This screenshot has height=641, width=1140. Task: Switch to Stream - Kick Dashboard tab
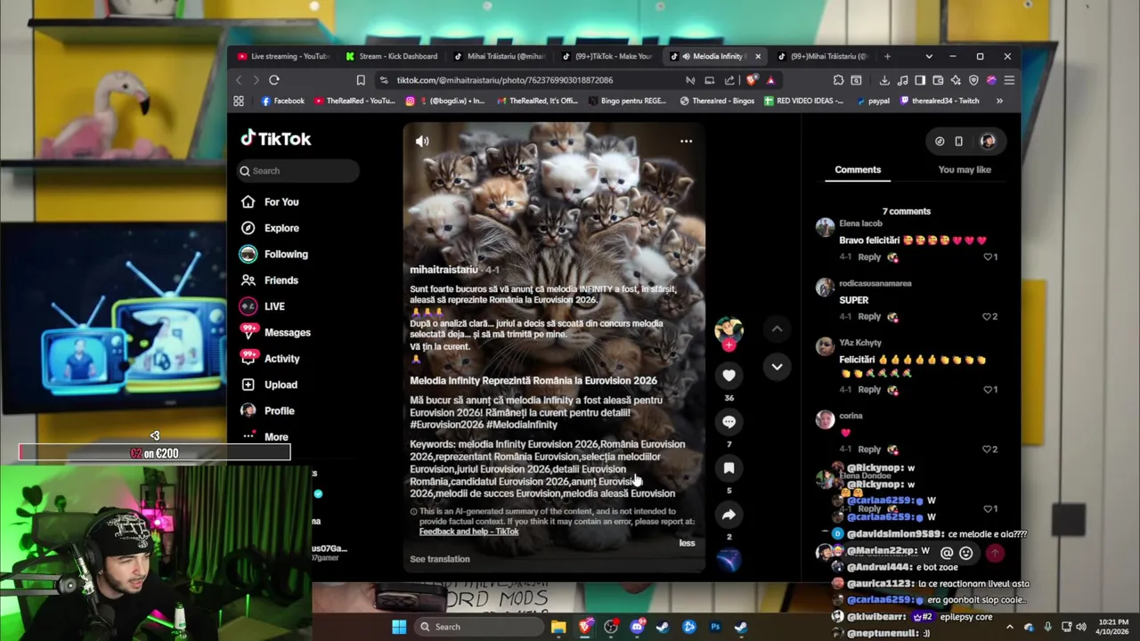(x=392, y=56)
